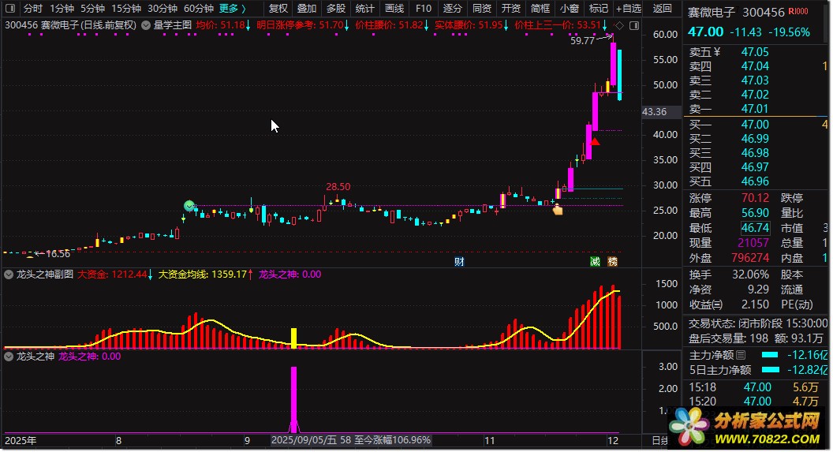Open the 复权 adjustment option
Screen dimensions: 833x452
click(278, 9)
